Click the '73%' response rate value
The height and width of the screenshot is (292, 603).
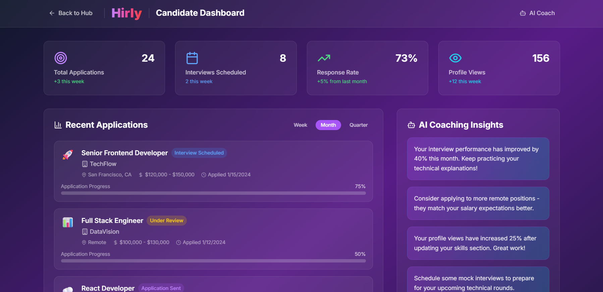pyautogui.click(x=406, y=58)
